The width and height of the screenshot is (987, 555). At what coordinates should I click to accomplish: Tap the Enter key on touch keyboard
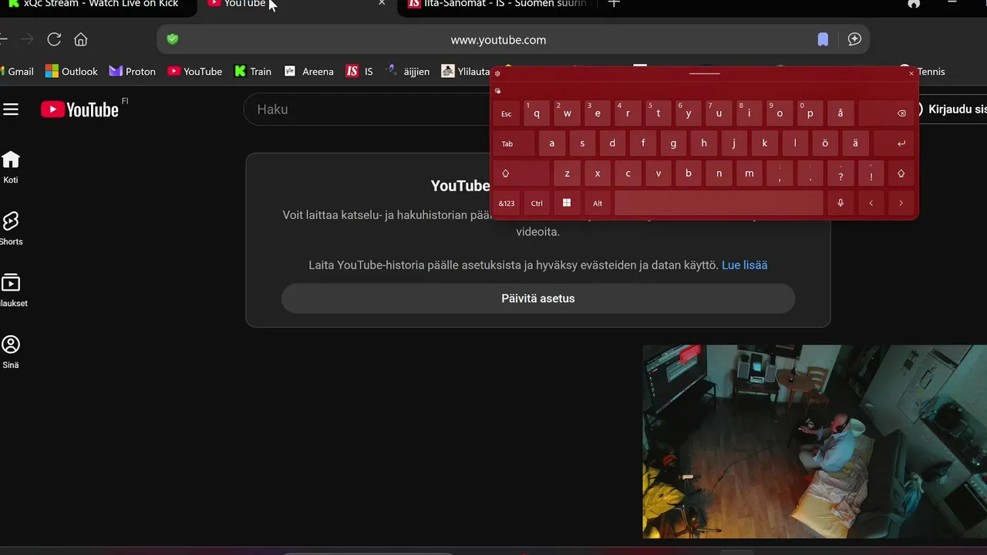[894, 143]
